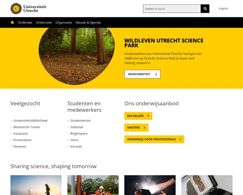Image resolution: width=243 pixels, height=195 pixels.
Task: Go to Brightspace
Action: (x=79, y=134)
